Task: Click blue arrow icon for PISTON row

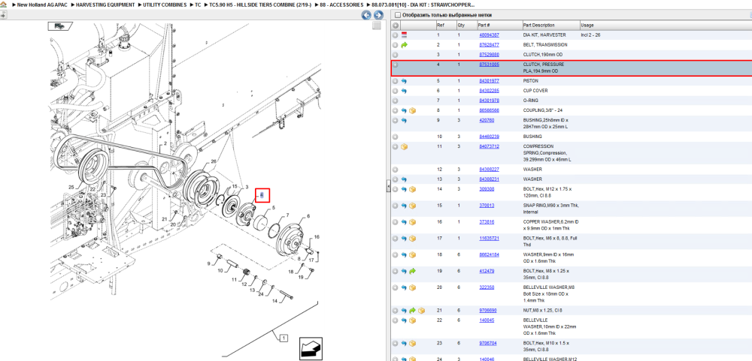Action: [x=405, y=81]
